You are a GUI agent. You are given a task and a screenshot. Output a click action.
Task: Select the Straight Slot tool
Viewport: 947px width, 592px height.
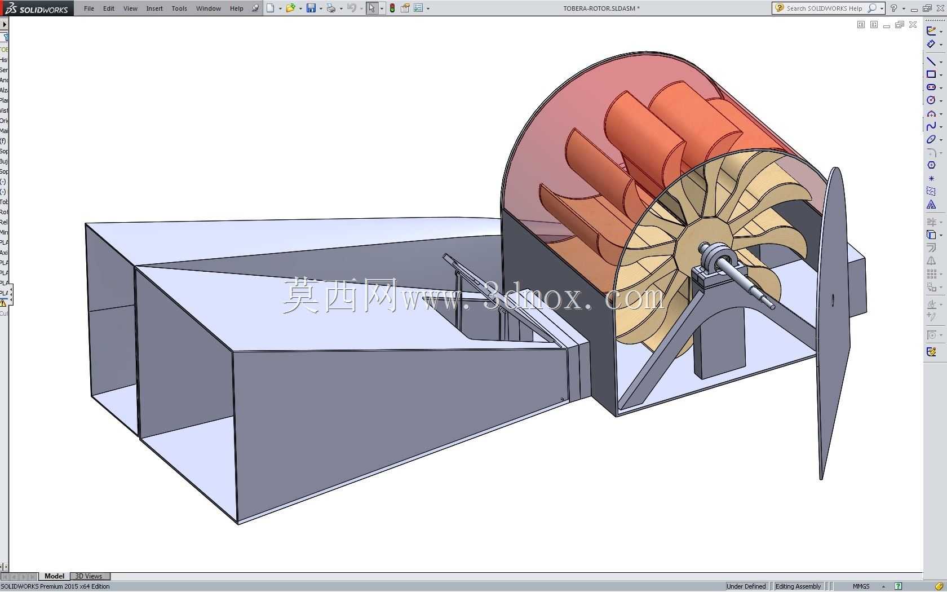click(931, 87)
